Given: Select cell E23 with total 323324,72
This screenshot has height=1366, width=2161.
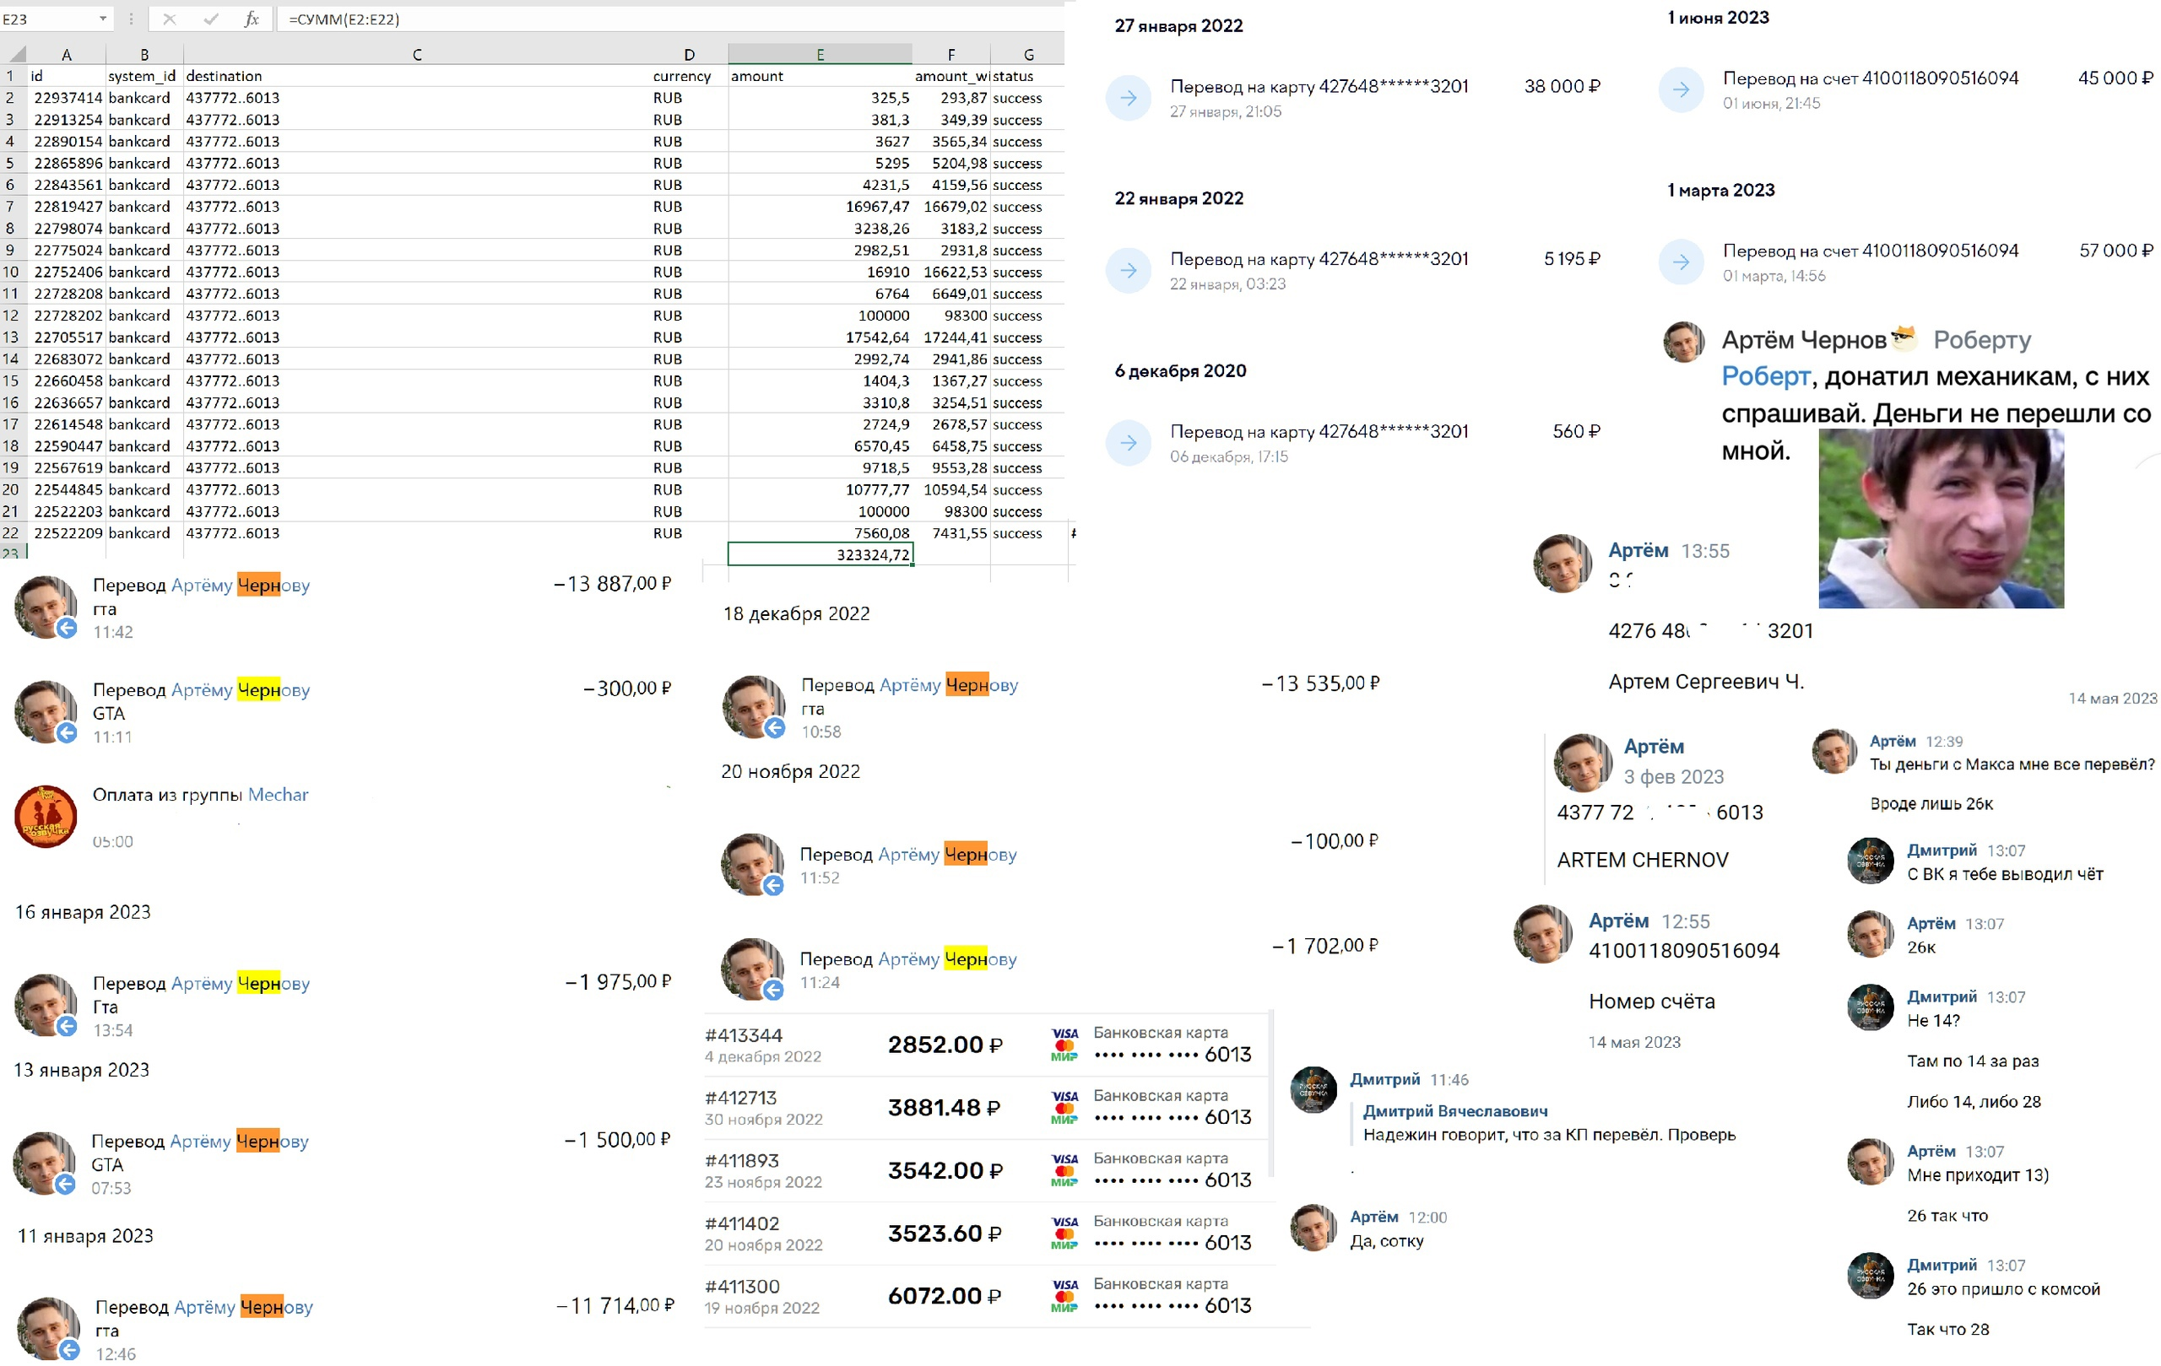Looking at the screenshot, I should [x=820, y=555].
